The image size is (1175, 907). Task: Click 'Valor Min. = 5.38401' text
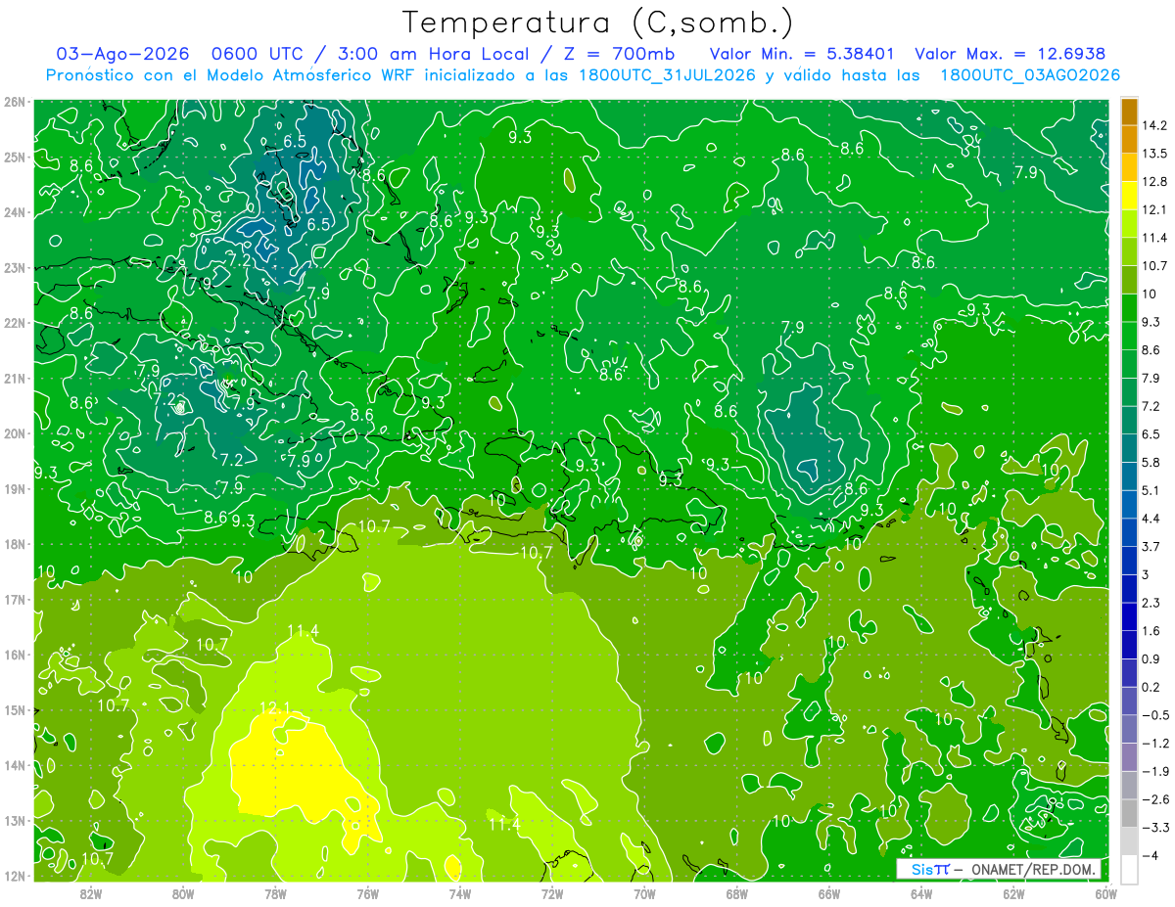pos(802,54)
